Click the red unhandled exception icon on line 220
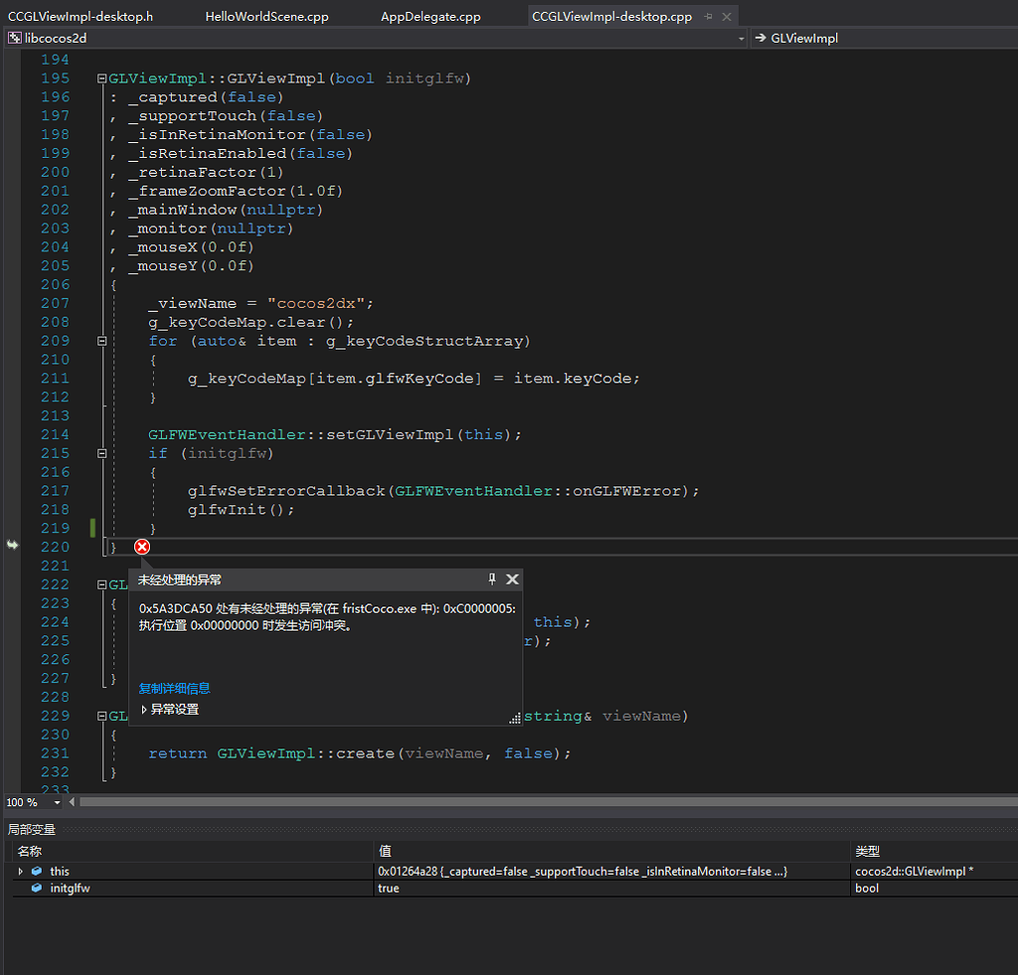1018x975 pixels. tap(141, 547)
